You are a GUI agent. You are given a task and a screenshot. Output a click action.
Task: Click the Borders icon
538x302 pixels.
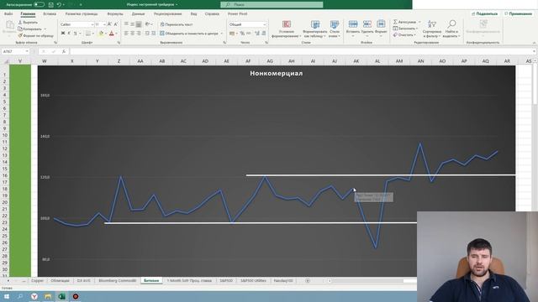(87, 34)
